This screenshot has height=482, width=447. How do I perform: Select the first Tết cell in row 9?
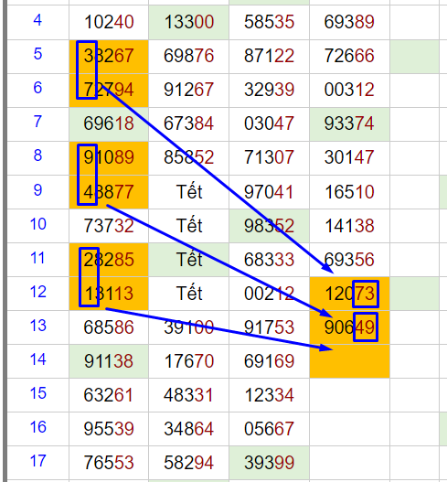(x=189, y=192)
